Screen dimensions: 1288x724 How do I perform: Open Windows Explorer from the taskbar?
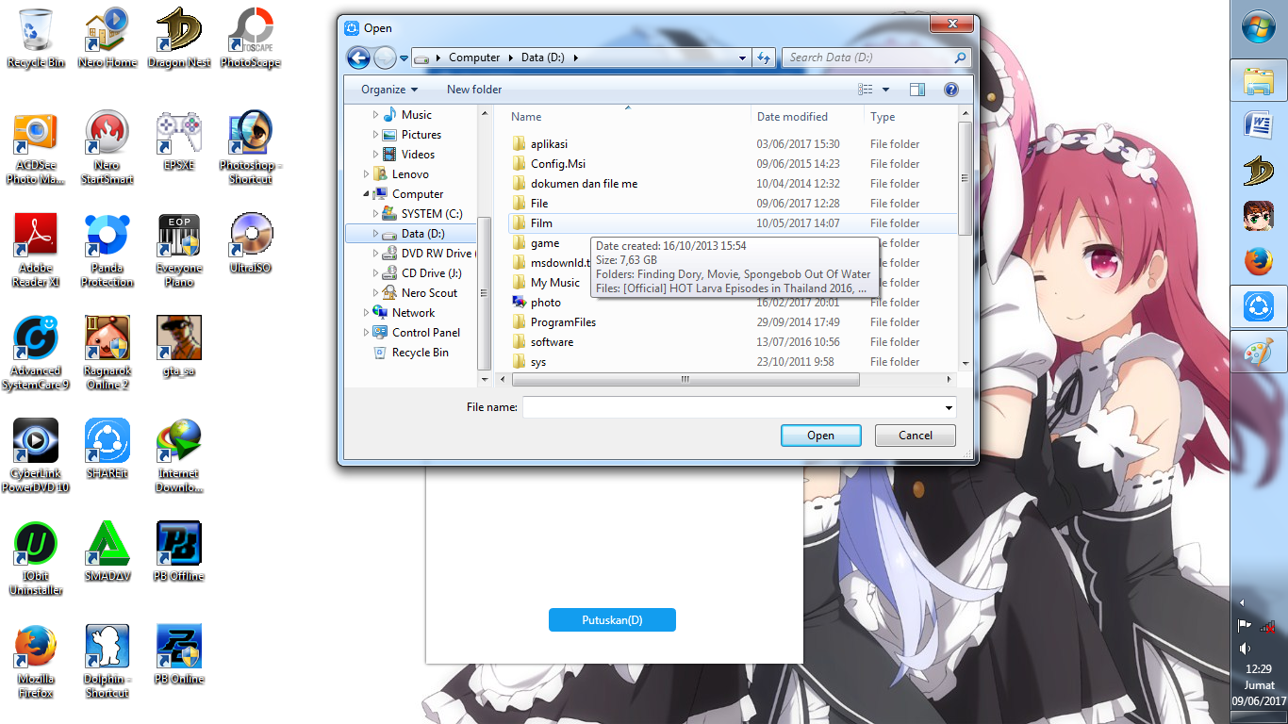point(1259,83)
